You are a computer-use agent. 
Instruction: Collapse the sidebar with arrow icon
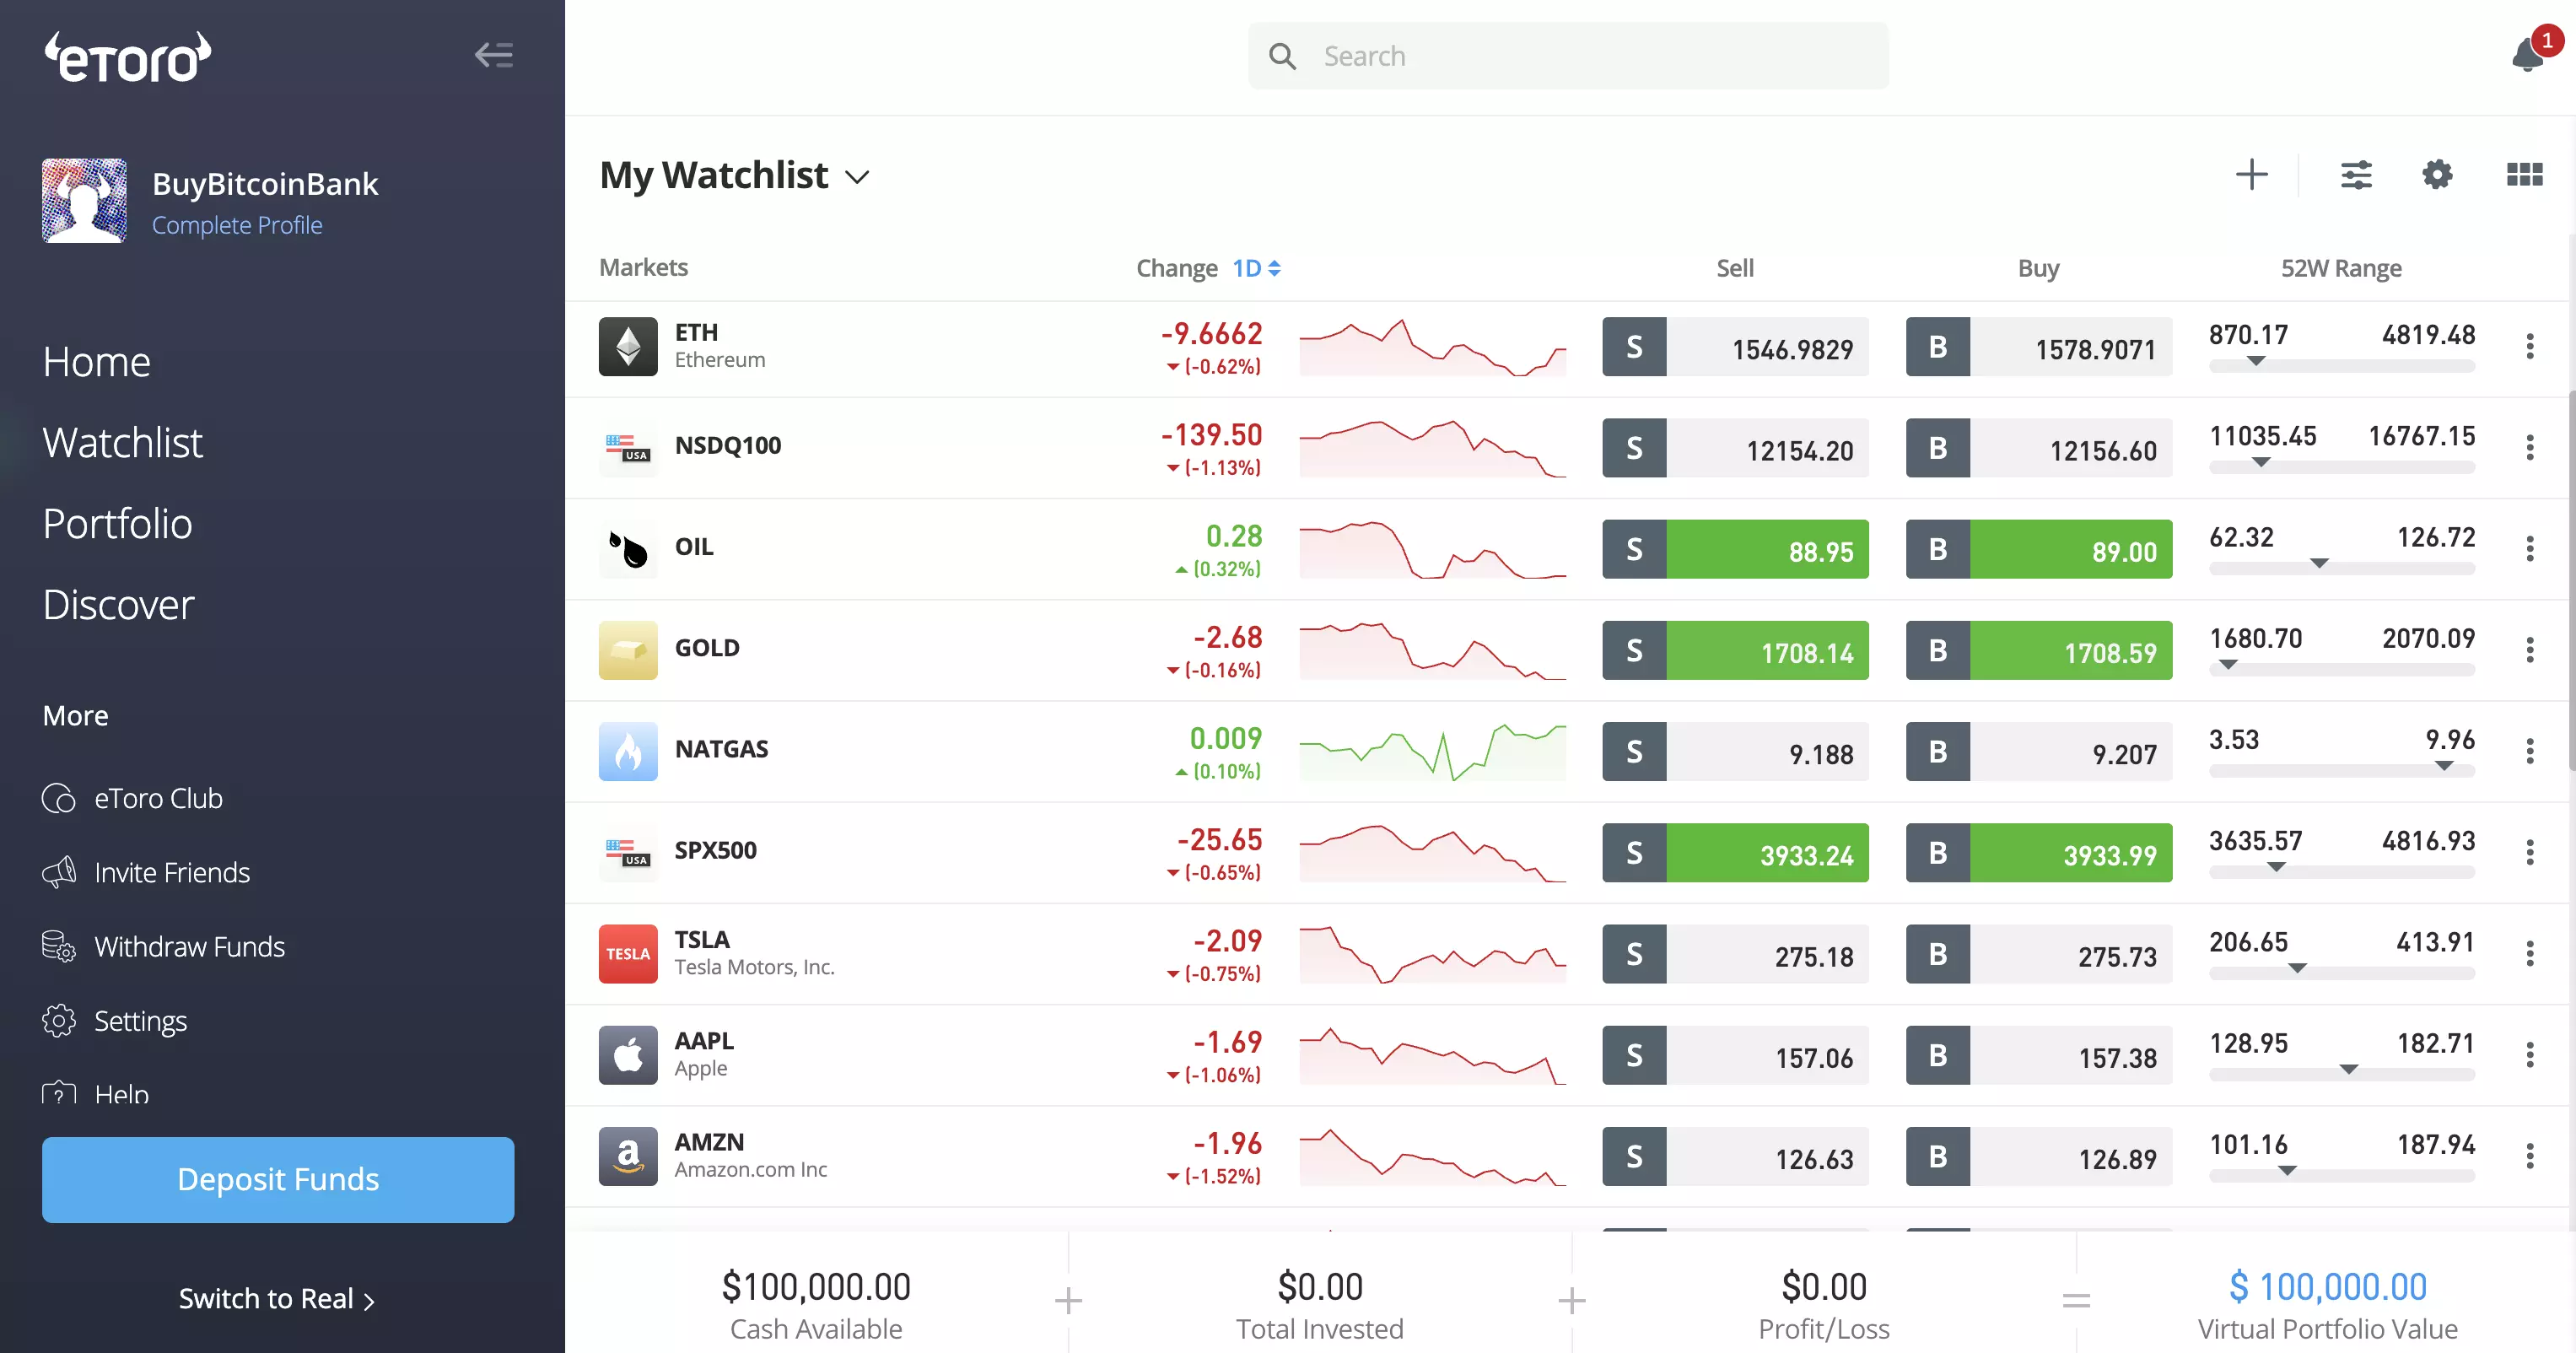[x=494, y=55]
